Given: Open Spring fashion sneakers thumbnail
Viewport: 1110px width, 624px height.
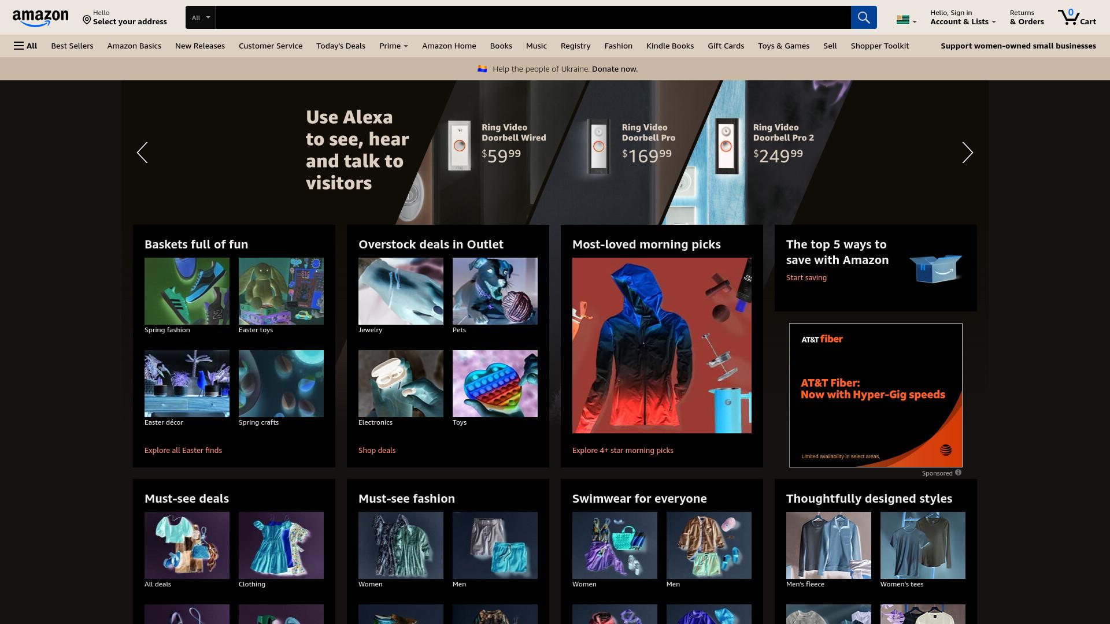Looking at the screenshot, I should pyautogui.click(x=187, y=291).
